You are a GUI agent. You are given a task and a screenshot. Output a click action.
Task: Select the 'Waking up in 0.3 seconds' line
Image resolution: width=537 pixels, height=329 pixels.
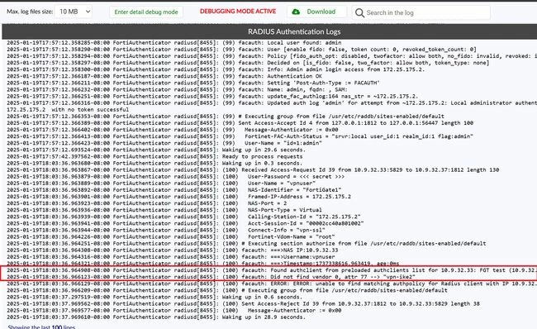click(x=154, y=163)
